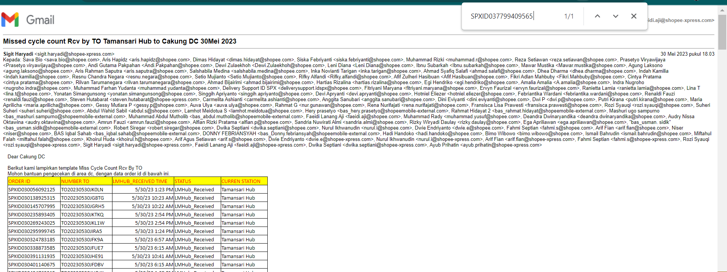Select order ID SPXID030391131935

pos(32,256)
